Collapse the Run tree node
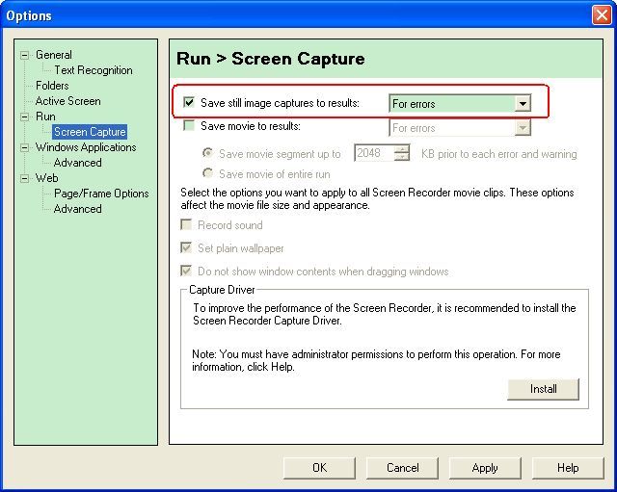The height and width of the screenshot is (492, 617). pos(24,117)
